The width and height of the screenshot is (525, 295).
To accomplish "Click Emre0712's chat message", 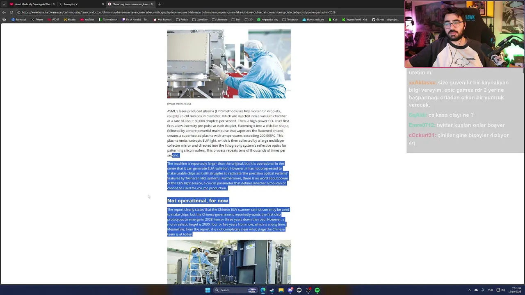I will coord(457,125).
